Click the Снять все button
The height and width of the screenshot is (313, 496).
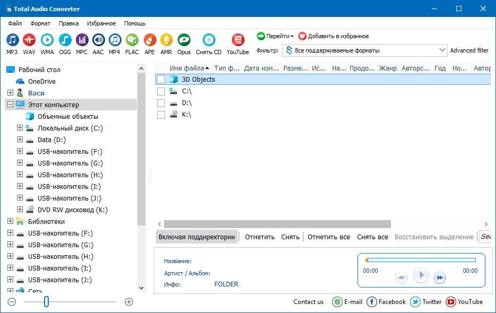pyautogui.click(x=372, y=237)
